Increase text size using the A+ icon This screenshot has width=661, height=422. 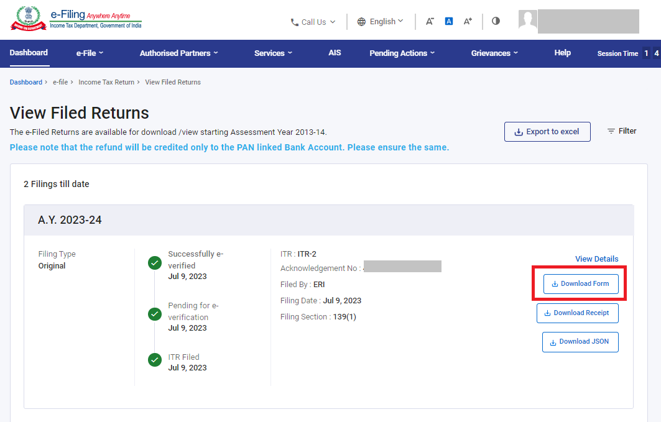point(468,21)
